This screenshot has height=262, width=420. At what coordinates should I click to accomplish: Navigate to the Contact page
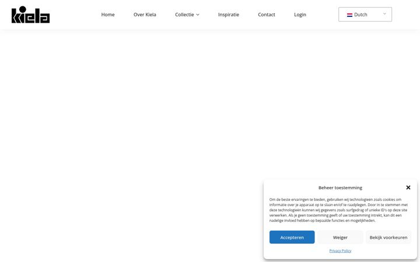click(267, 15)
